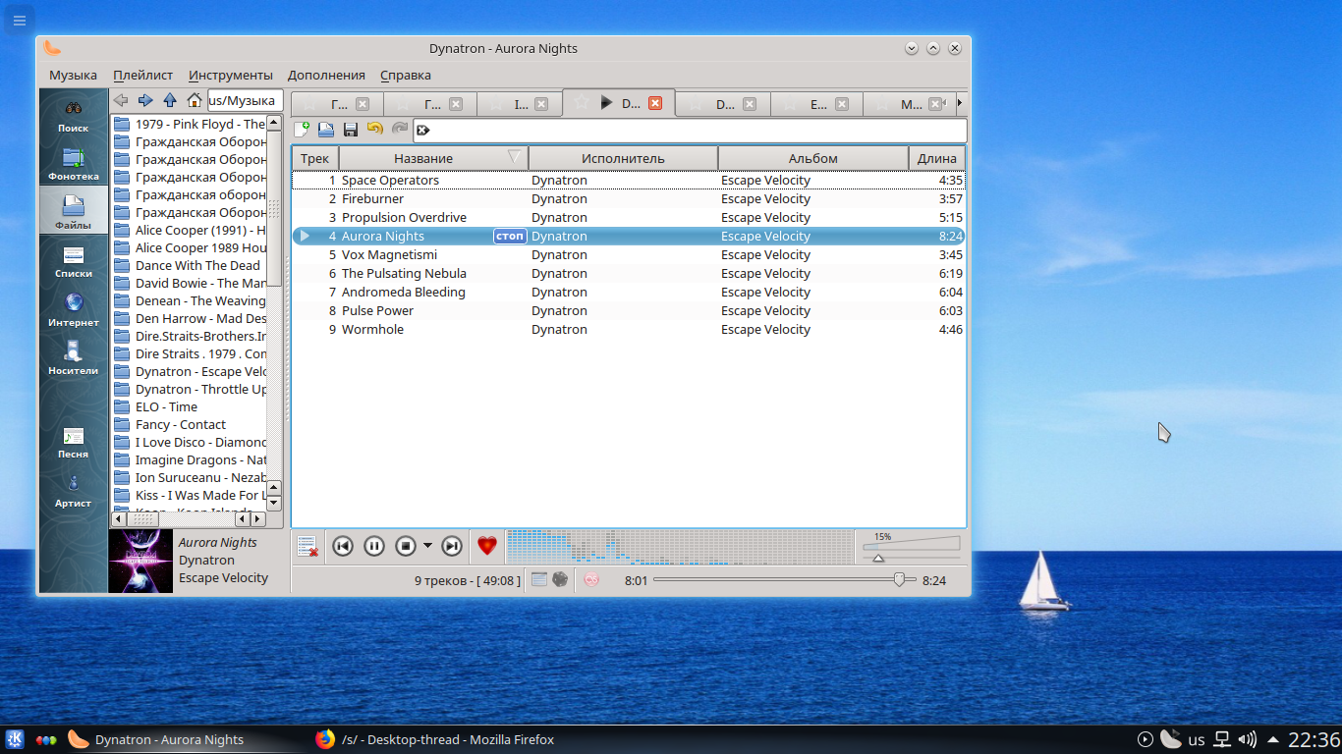The width and height of the screenshot is (1342, 754).
Task: Click the new playlist icon
Action: (x=303, y=129)
